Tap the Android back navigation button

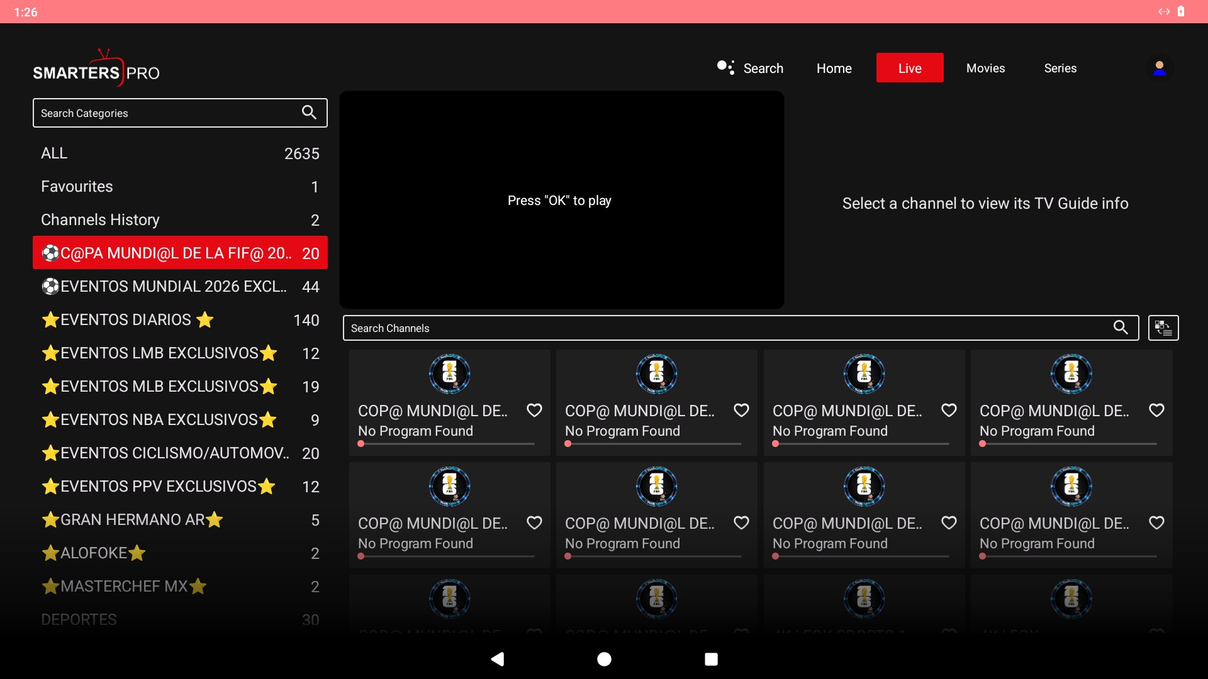tap(498, 658)
